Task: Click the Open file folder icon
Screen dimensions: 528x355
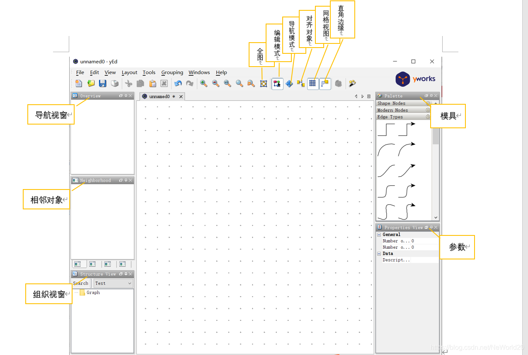Action: 91,84
